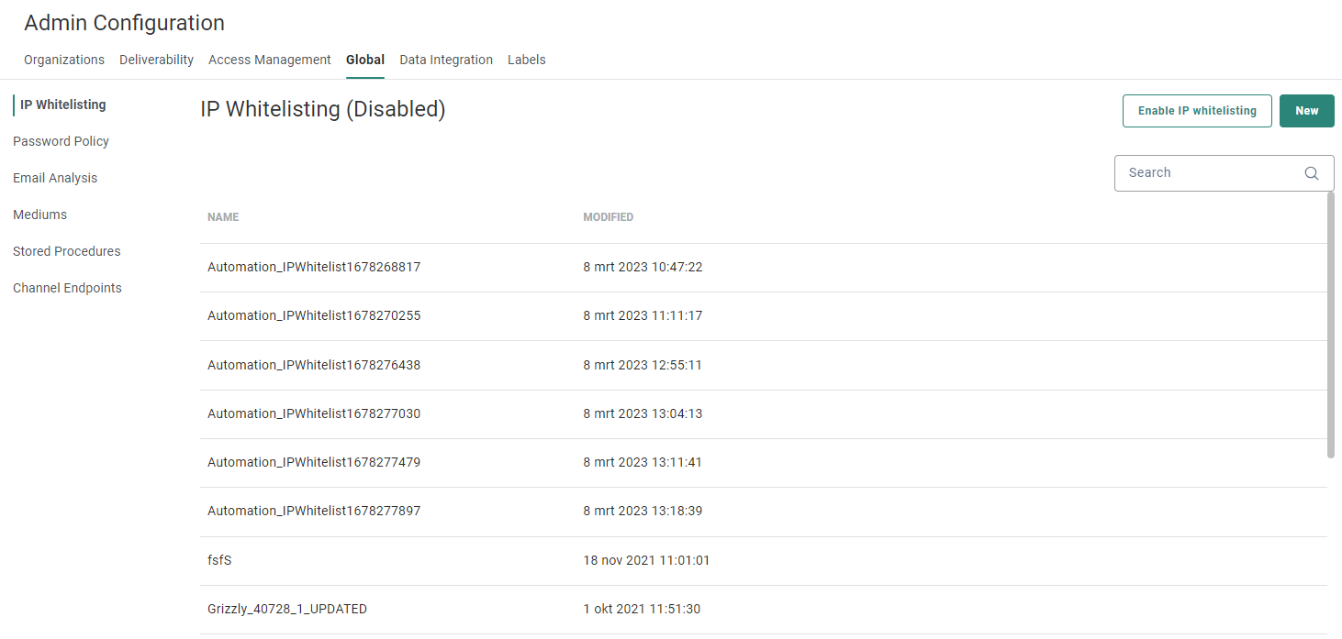The height and width of the screenshot is (639, 1342).
Task: Sort the list by the NAME column
Action: click(x=223, y=217)
